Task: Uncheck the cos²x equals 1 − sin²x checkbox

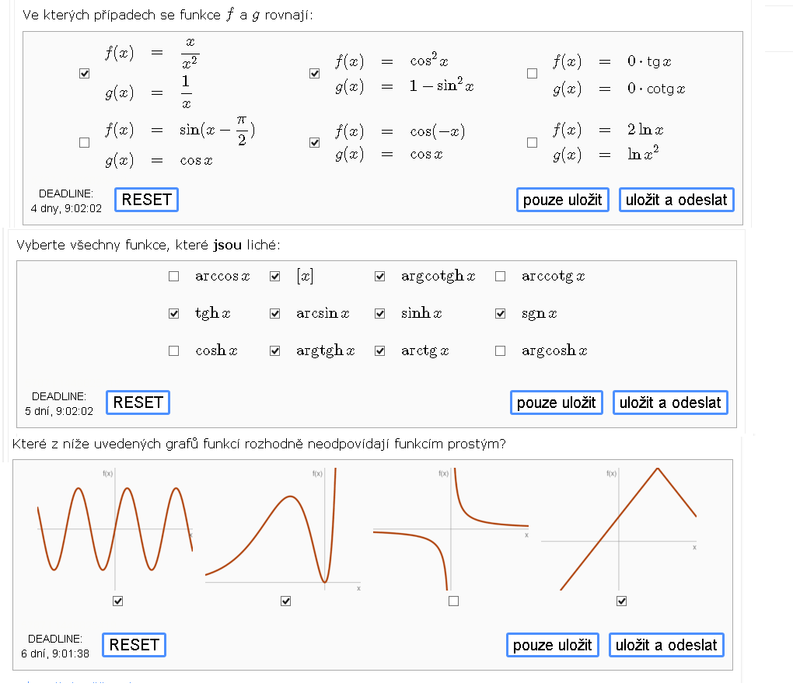Action: click(315, 74)
